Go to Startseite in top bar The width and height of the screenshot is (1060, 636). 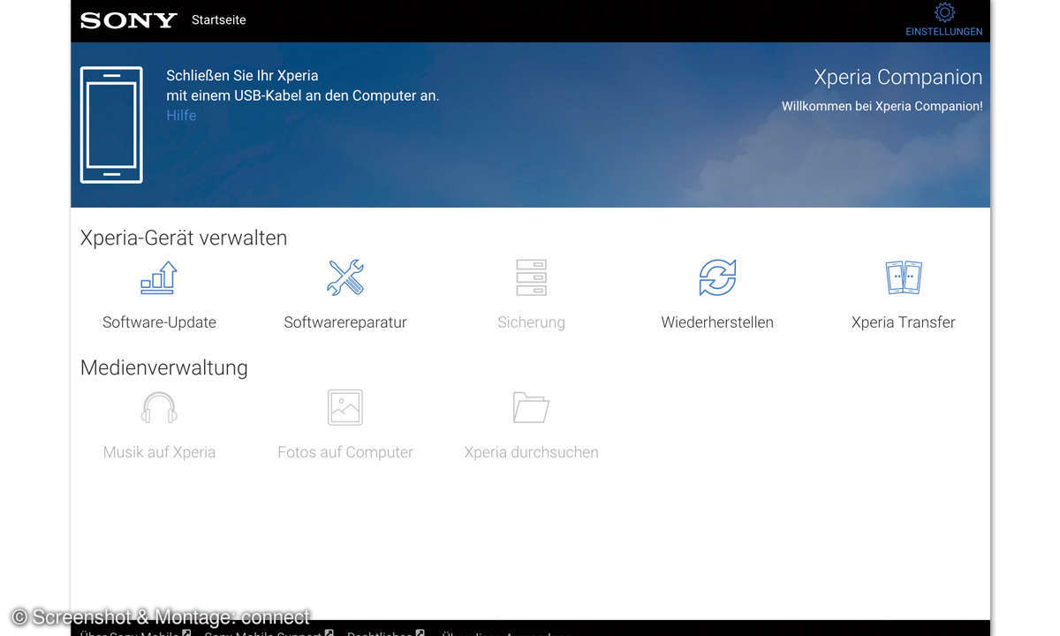[x=219, y=19]
